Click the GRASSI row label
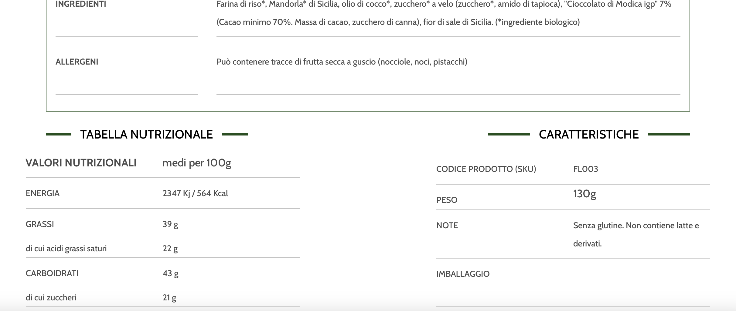This screenshot has height=311, width=736. pyautogui.click(x=40, y=224)
